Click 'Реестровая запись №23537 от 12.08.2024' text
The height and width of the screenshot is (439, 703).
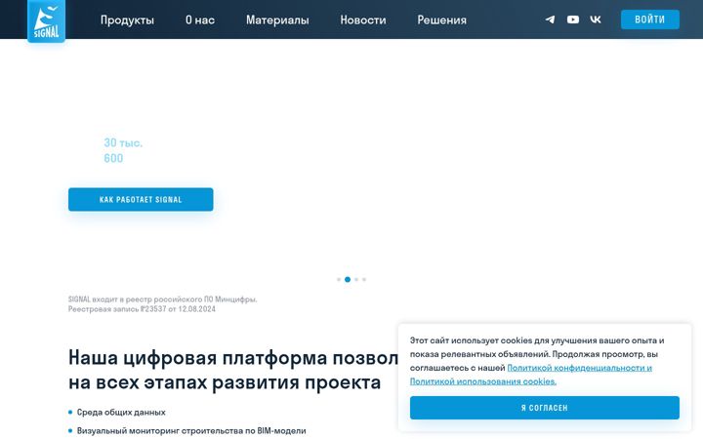point(142,309)
